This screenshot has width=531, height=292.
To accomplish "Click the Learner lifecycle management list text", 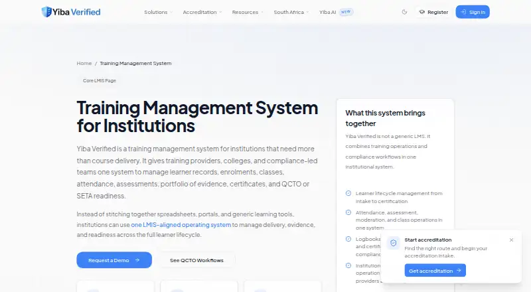I will [399, 197].
